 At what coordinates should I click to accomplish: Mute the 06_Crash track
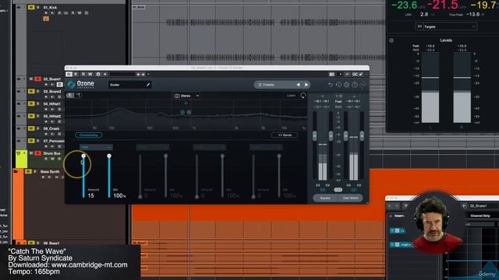[x=31, y=128]
